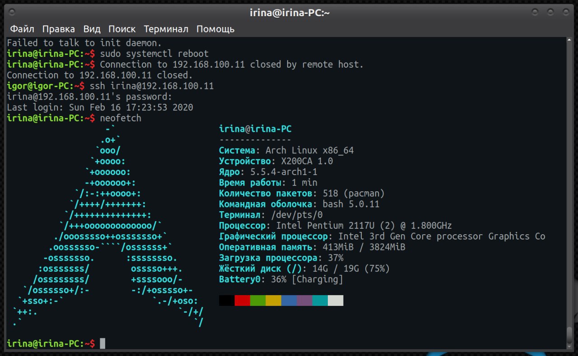Click the black color block
This screenshot has width=578, height=356.
(227, 301)
